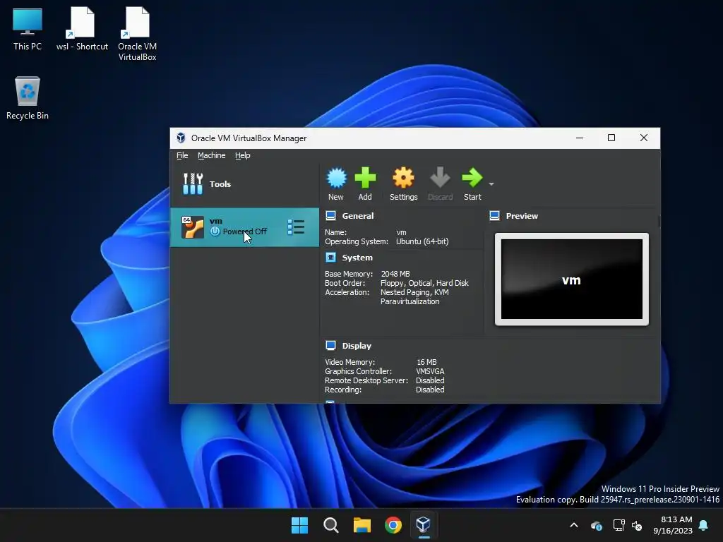Image resolution: width=723 pixels, height=542 pixels.
Task: Click the New virtual machine icon
Action: pyautogui.click(x=336, y=178)
